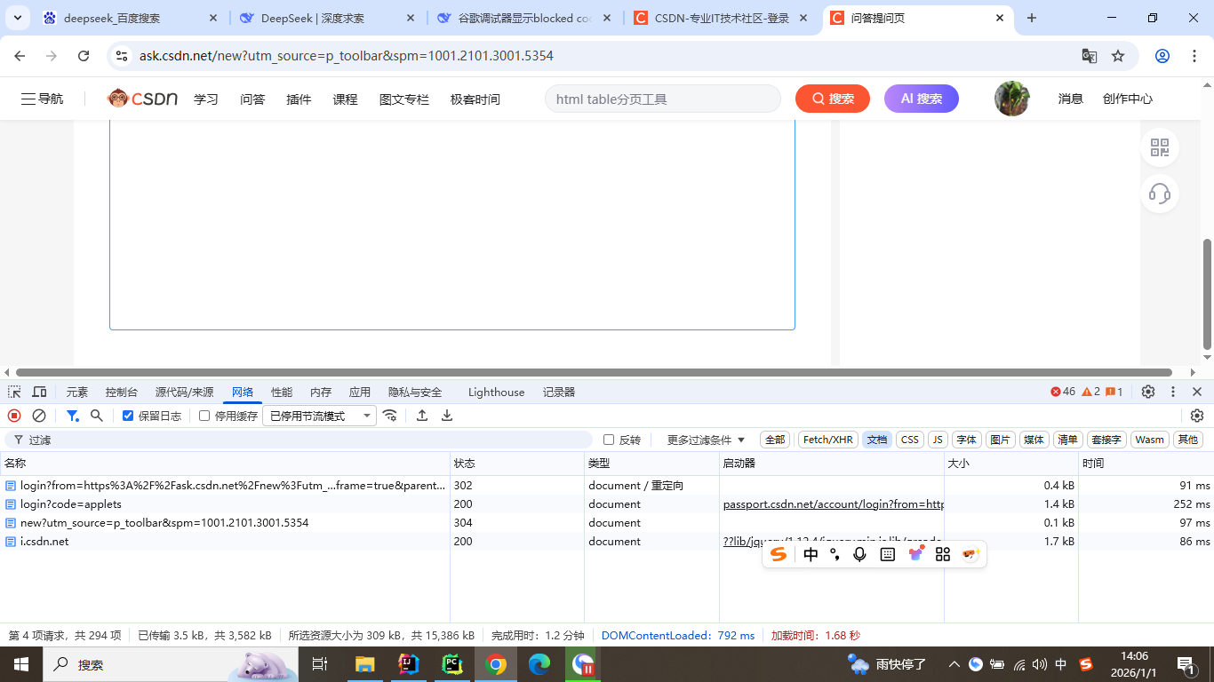
Task: Switch to the 源代码/来源 tab
Action: (185, 392)
